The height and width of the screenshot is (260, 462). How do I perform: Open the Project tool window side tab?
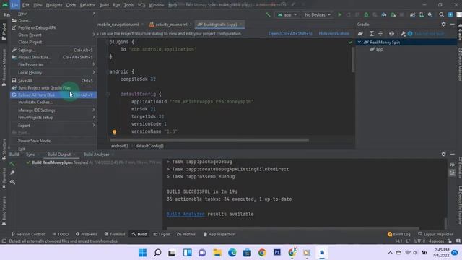pos(4,32)
